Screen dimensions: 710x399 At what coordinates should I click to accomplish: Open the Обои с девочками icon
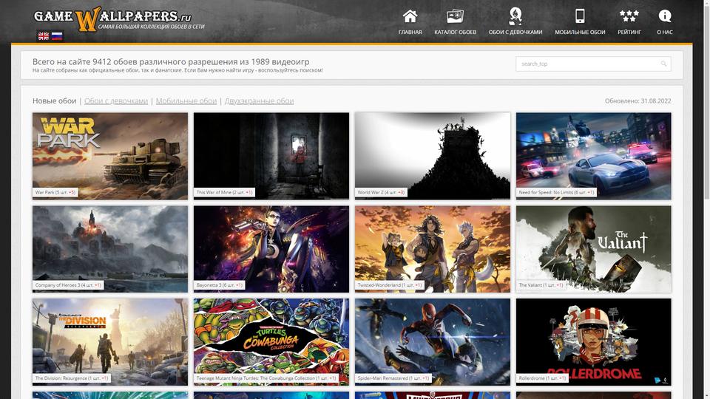pyautogui.click(x=515, y=16)
